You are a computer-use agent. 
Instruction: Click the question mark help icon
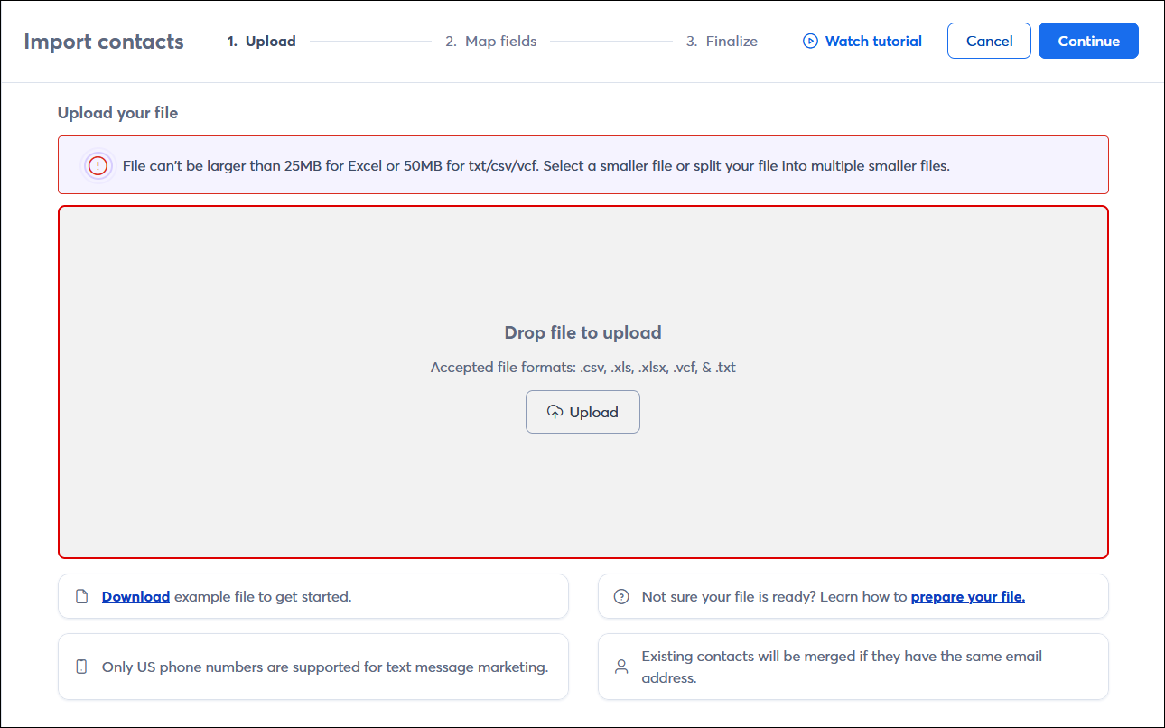point(621,596)
